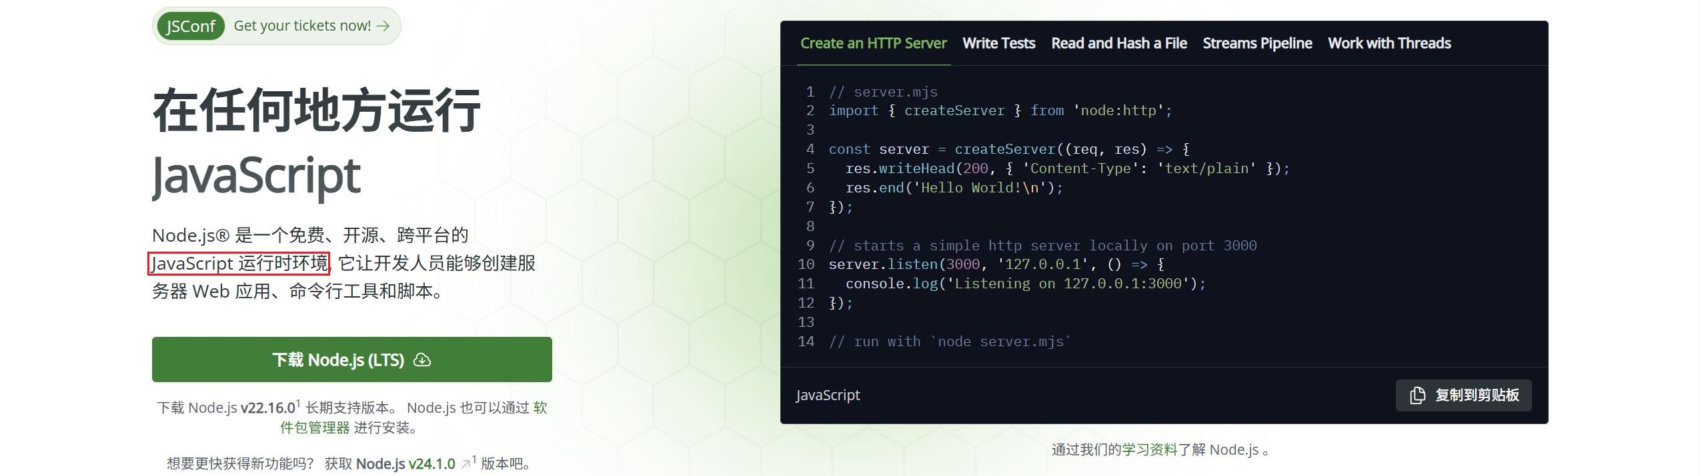Click the res.end('Hello World!\n') line
1700x476 pixels.
pos(954,188)
